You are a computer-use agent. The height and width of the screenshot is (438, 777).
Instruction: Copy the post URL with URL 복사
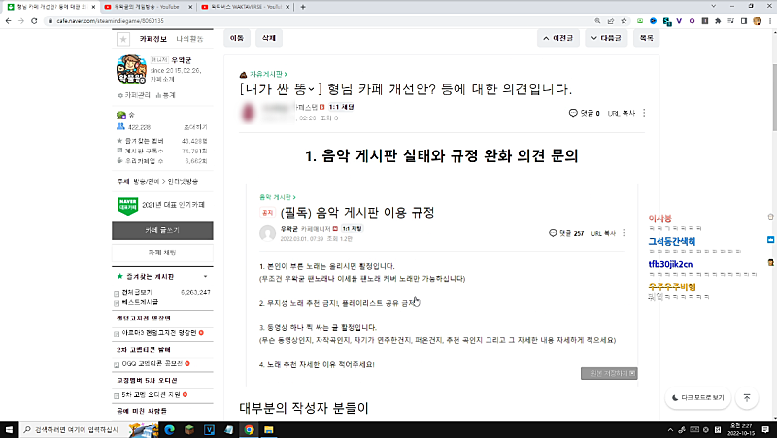(x=622, y=113)
